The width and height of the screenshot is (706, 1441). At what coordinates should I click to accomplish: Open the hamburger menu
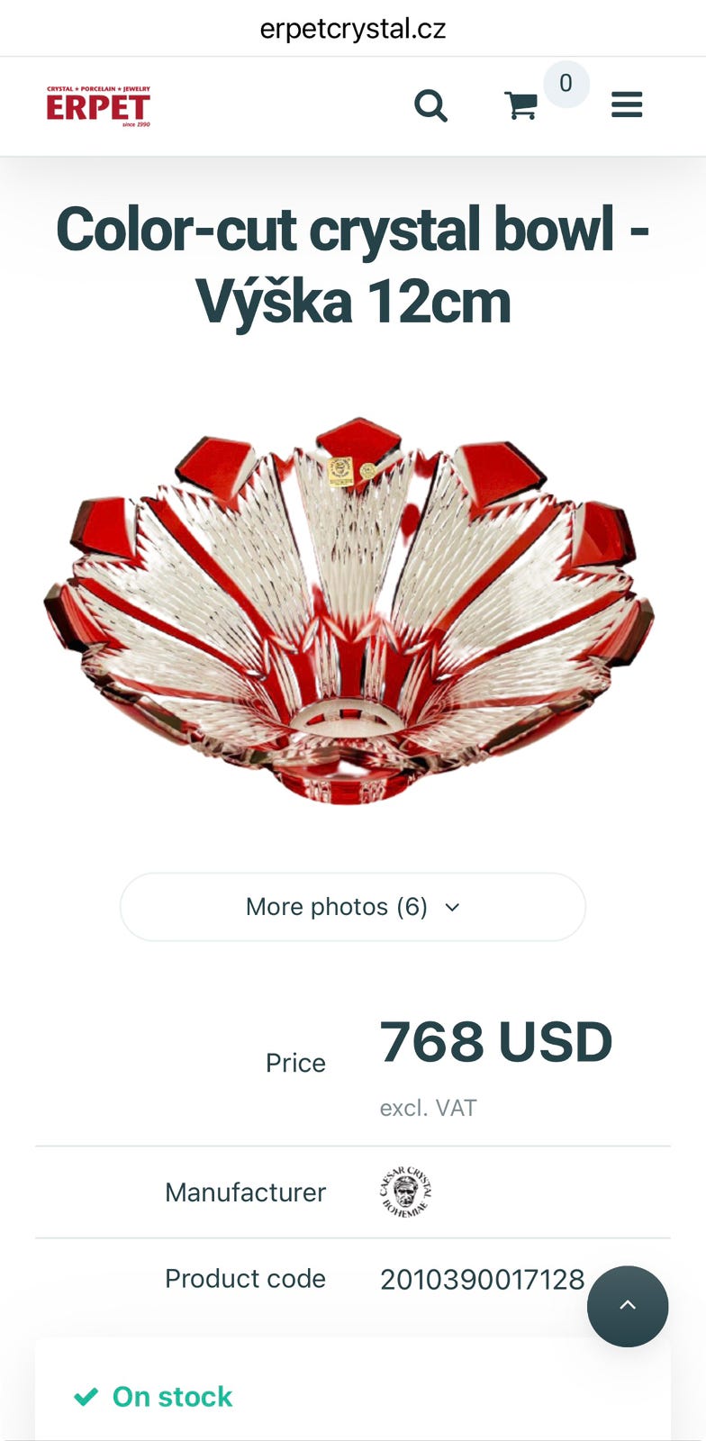(x=627, y=105)
